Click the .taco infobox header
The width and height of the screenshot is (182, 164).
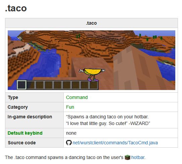pyautogui.click(x=92, y=23)
